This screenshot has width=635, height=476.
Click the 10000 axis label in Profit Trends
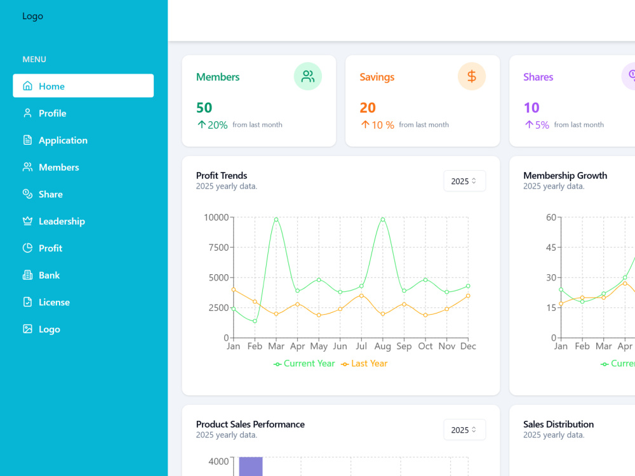click(x=217, y=217)
